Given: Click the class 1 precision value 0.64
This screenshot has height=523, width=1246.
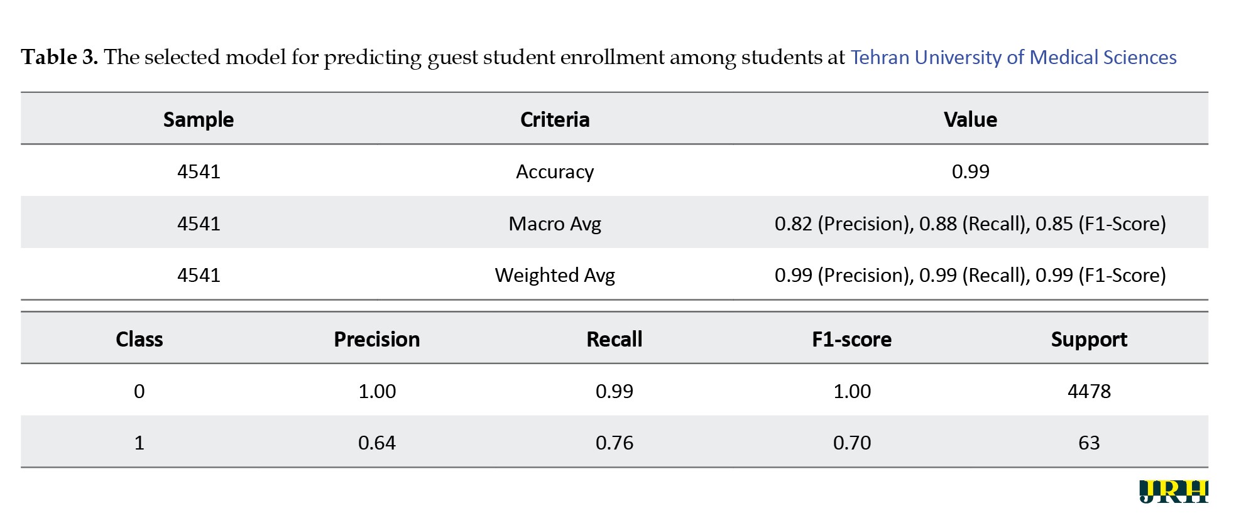Looking at the screenshot, I should click(x=376, y=443).
